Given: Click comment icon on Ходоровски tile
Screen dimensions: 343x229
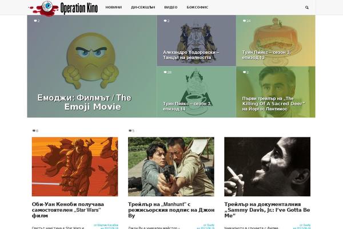Looking at the screenshot, I should (x=166, y=21).
